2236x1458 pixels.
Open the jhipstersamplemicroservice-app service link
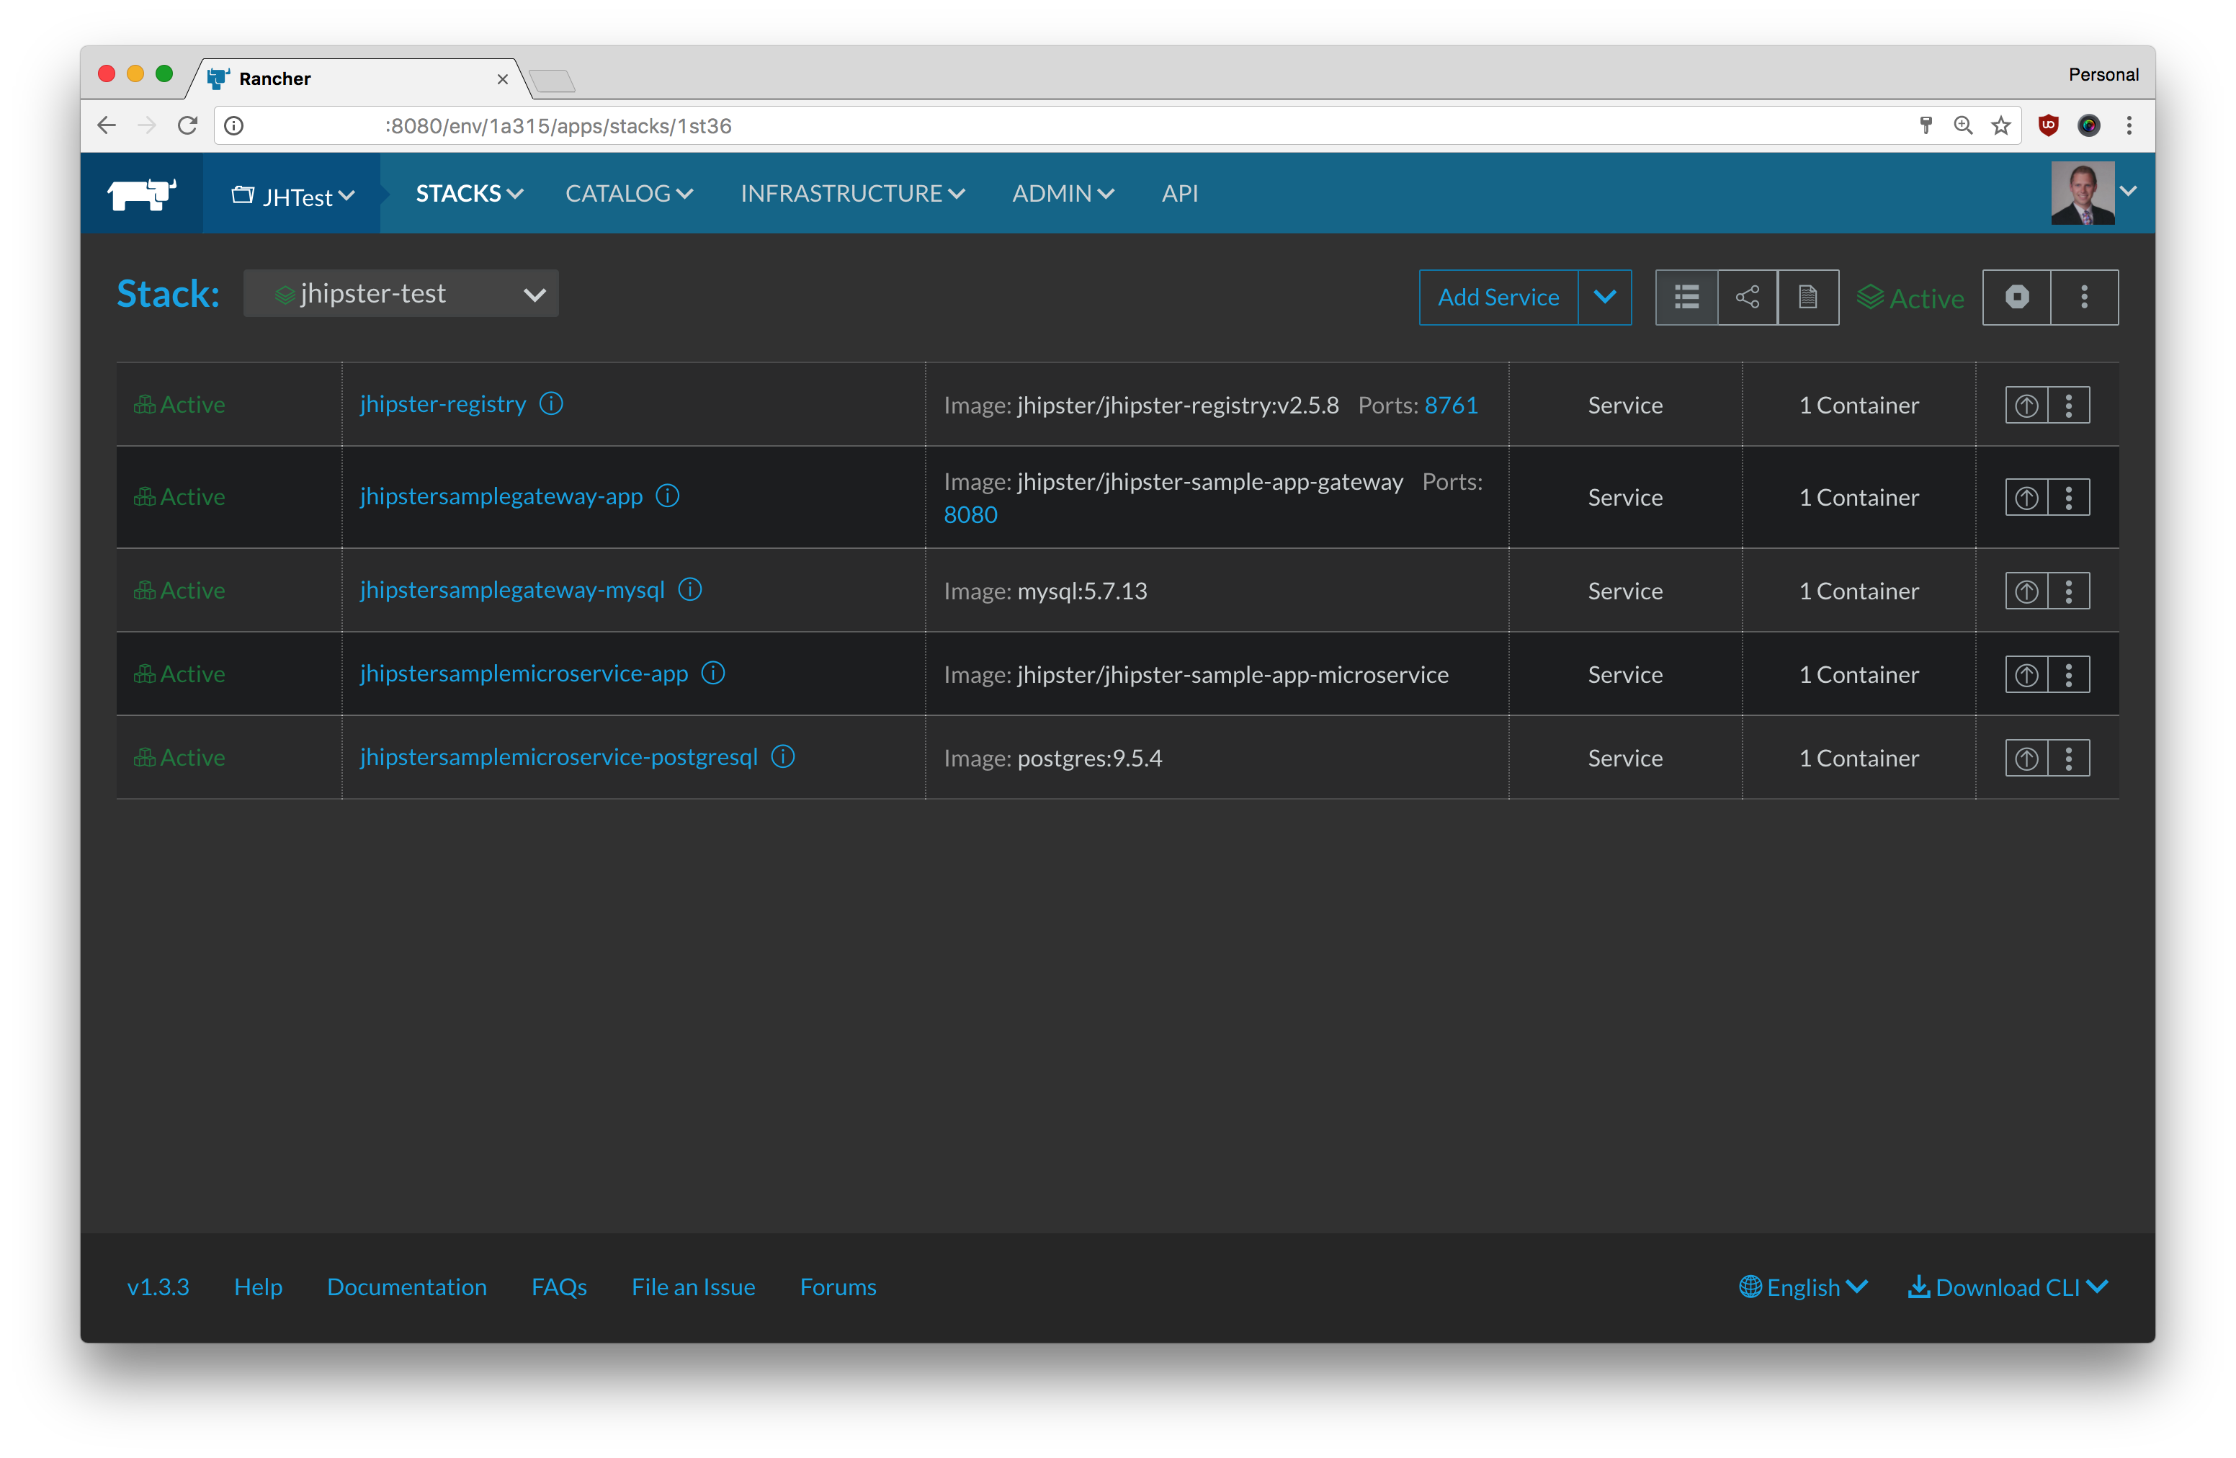point(524,674)
